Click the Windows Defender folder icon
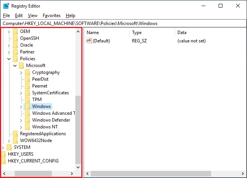Viewport: 247px width, 178px height. [27, 120]
